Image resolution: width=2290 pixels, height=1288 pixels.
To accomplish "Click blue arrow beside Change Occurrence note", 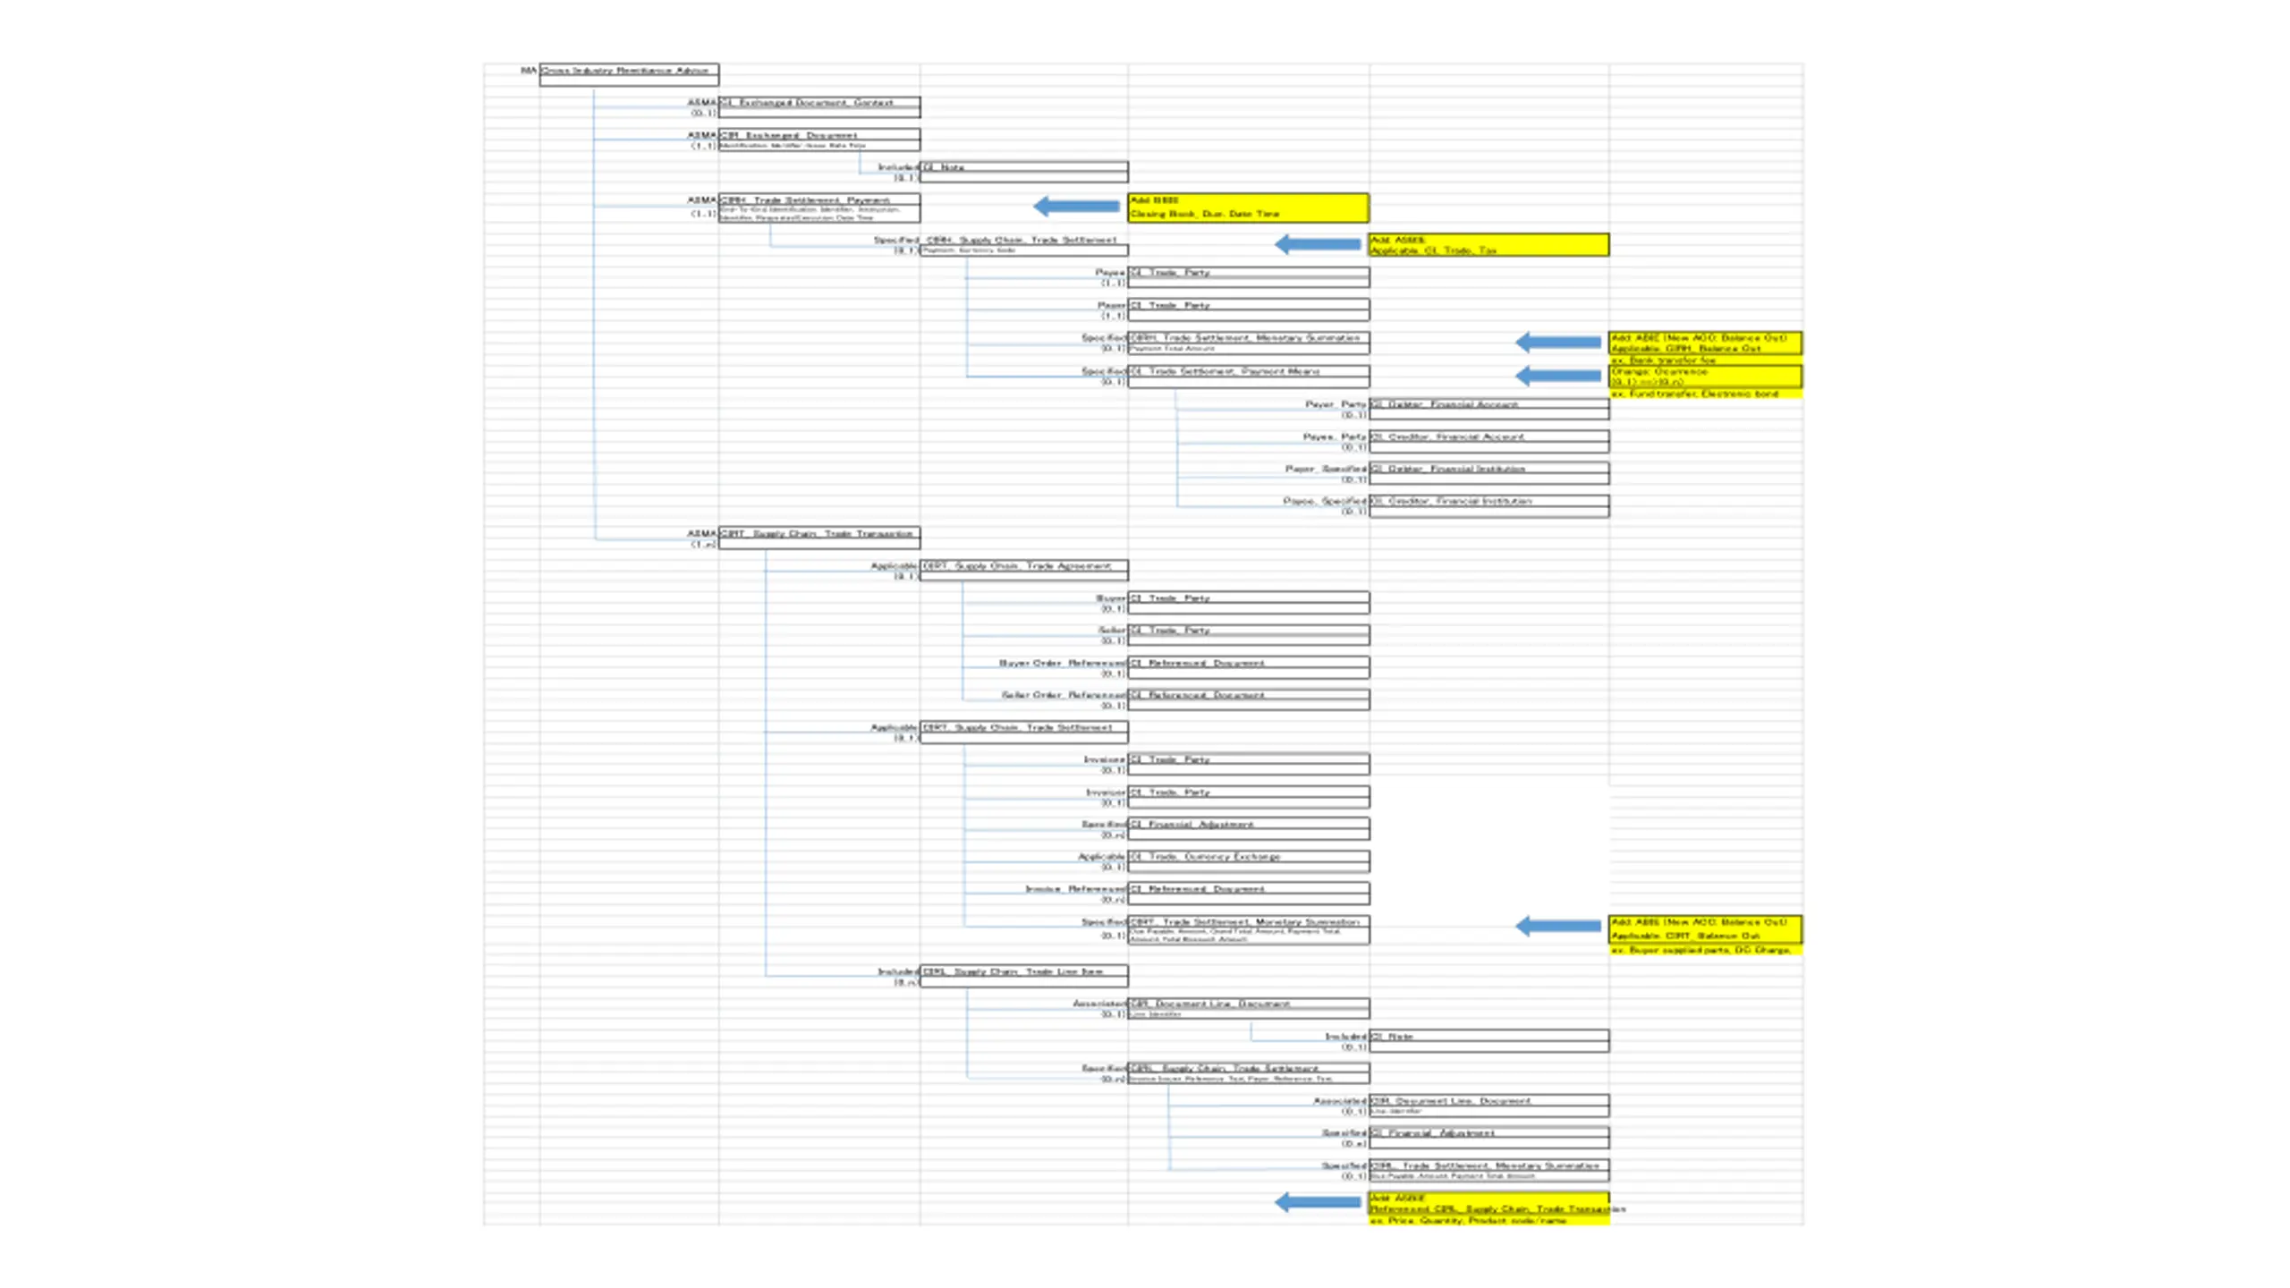I will point(1557,376).
